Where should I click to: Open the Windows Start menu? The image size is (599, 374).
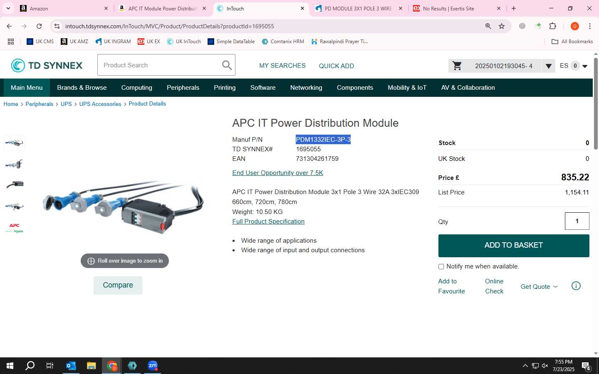10,366
